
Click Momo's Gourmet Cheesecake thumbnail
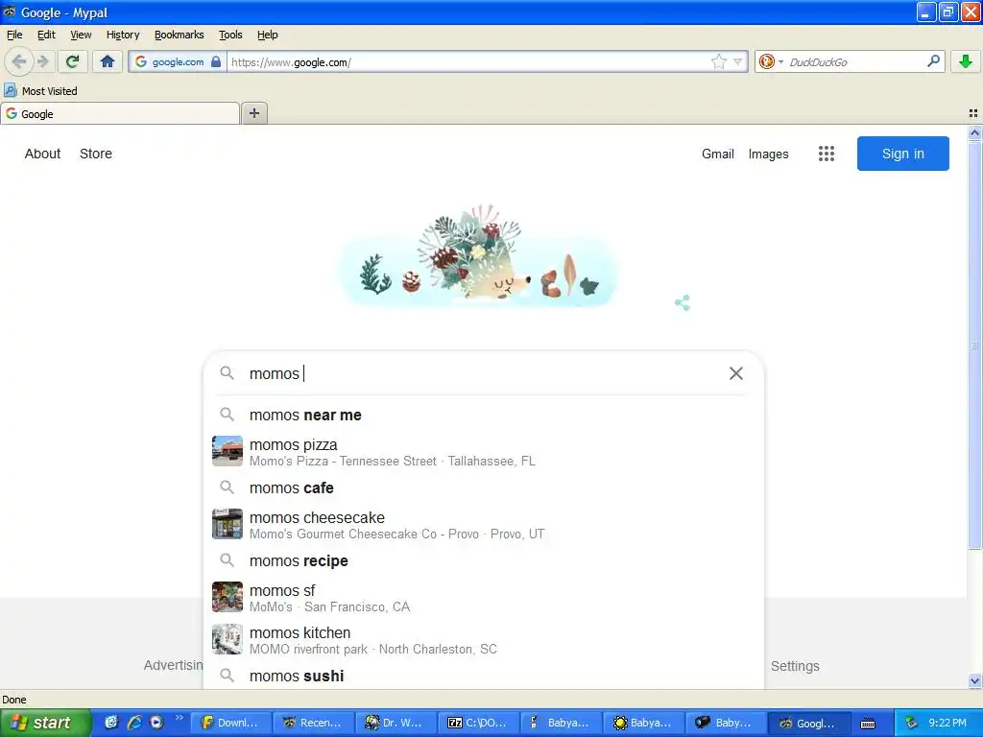pyautogui.click(x=227, y=524)
